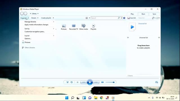Click the Clear list button
The image size is (180, 101).
[x=141, y=18]
